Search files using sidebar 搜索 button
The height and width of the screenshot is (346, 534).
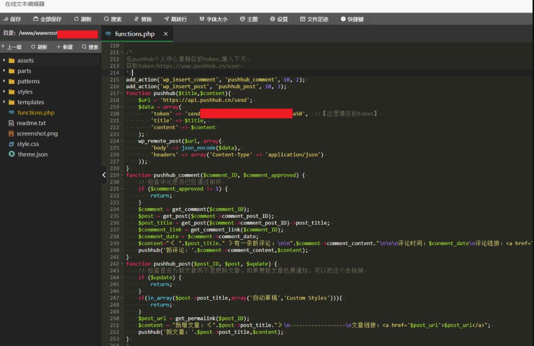tap(90, 47)
